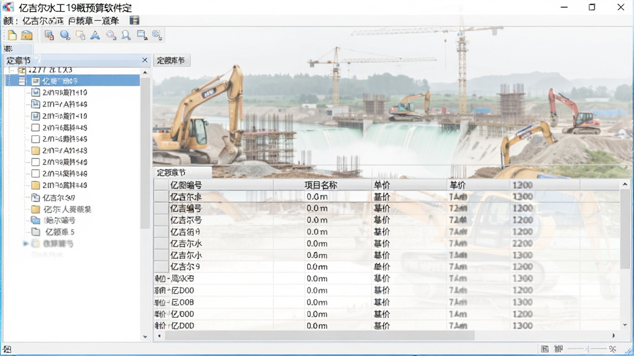634x356 pixels.
Task: Click the new blank document toolbar icon
Action: click(12, 35)
